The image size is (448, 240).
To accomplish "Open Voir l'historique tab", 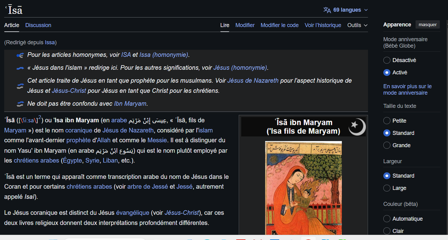I will pos(323,25).
